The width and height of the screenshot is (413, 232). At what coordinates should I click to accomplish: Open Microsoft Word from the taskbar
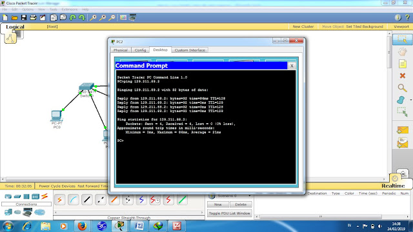coord(139,226)
